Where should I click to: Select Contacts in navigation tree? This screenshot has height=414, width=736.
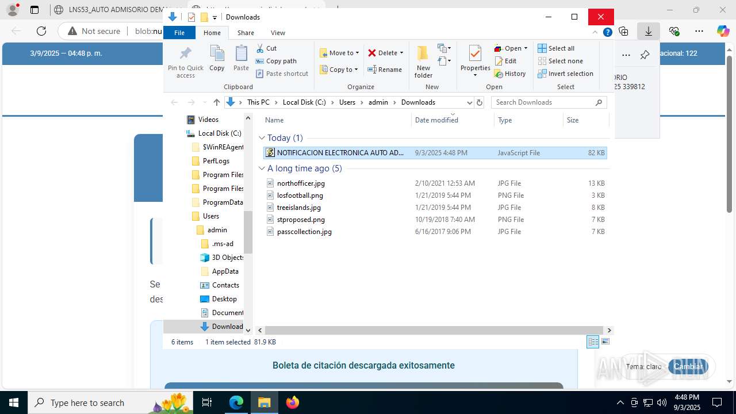click(220, 285)
